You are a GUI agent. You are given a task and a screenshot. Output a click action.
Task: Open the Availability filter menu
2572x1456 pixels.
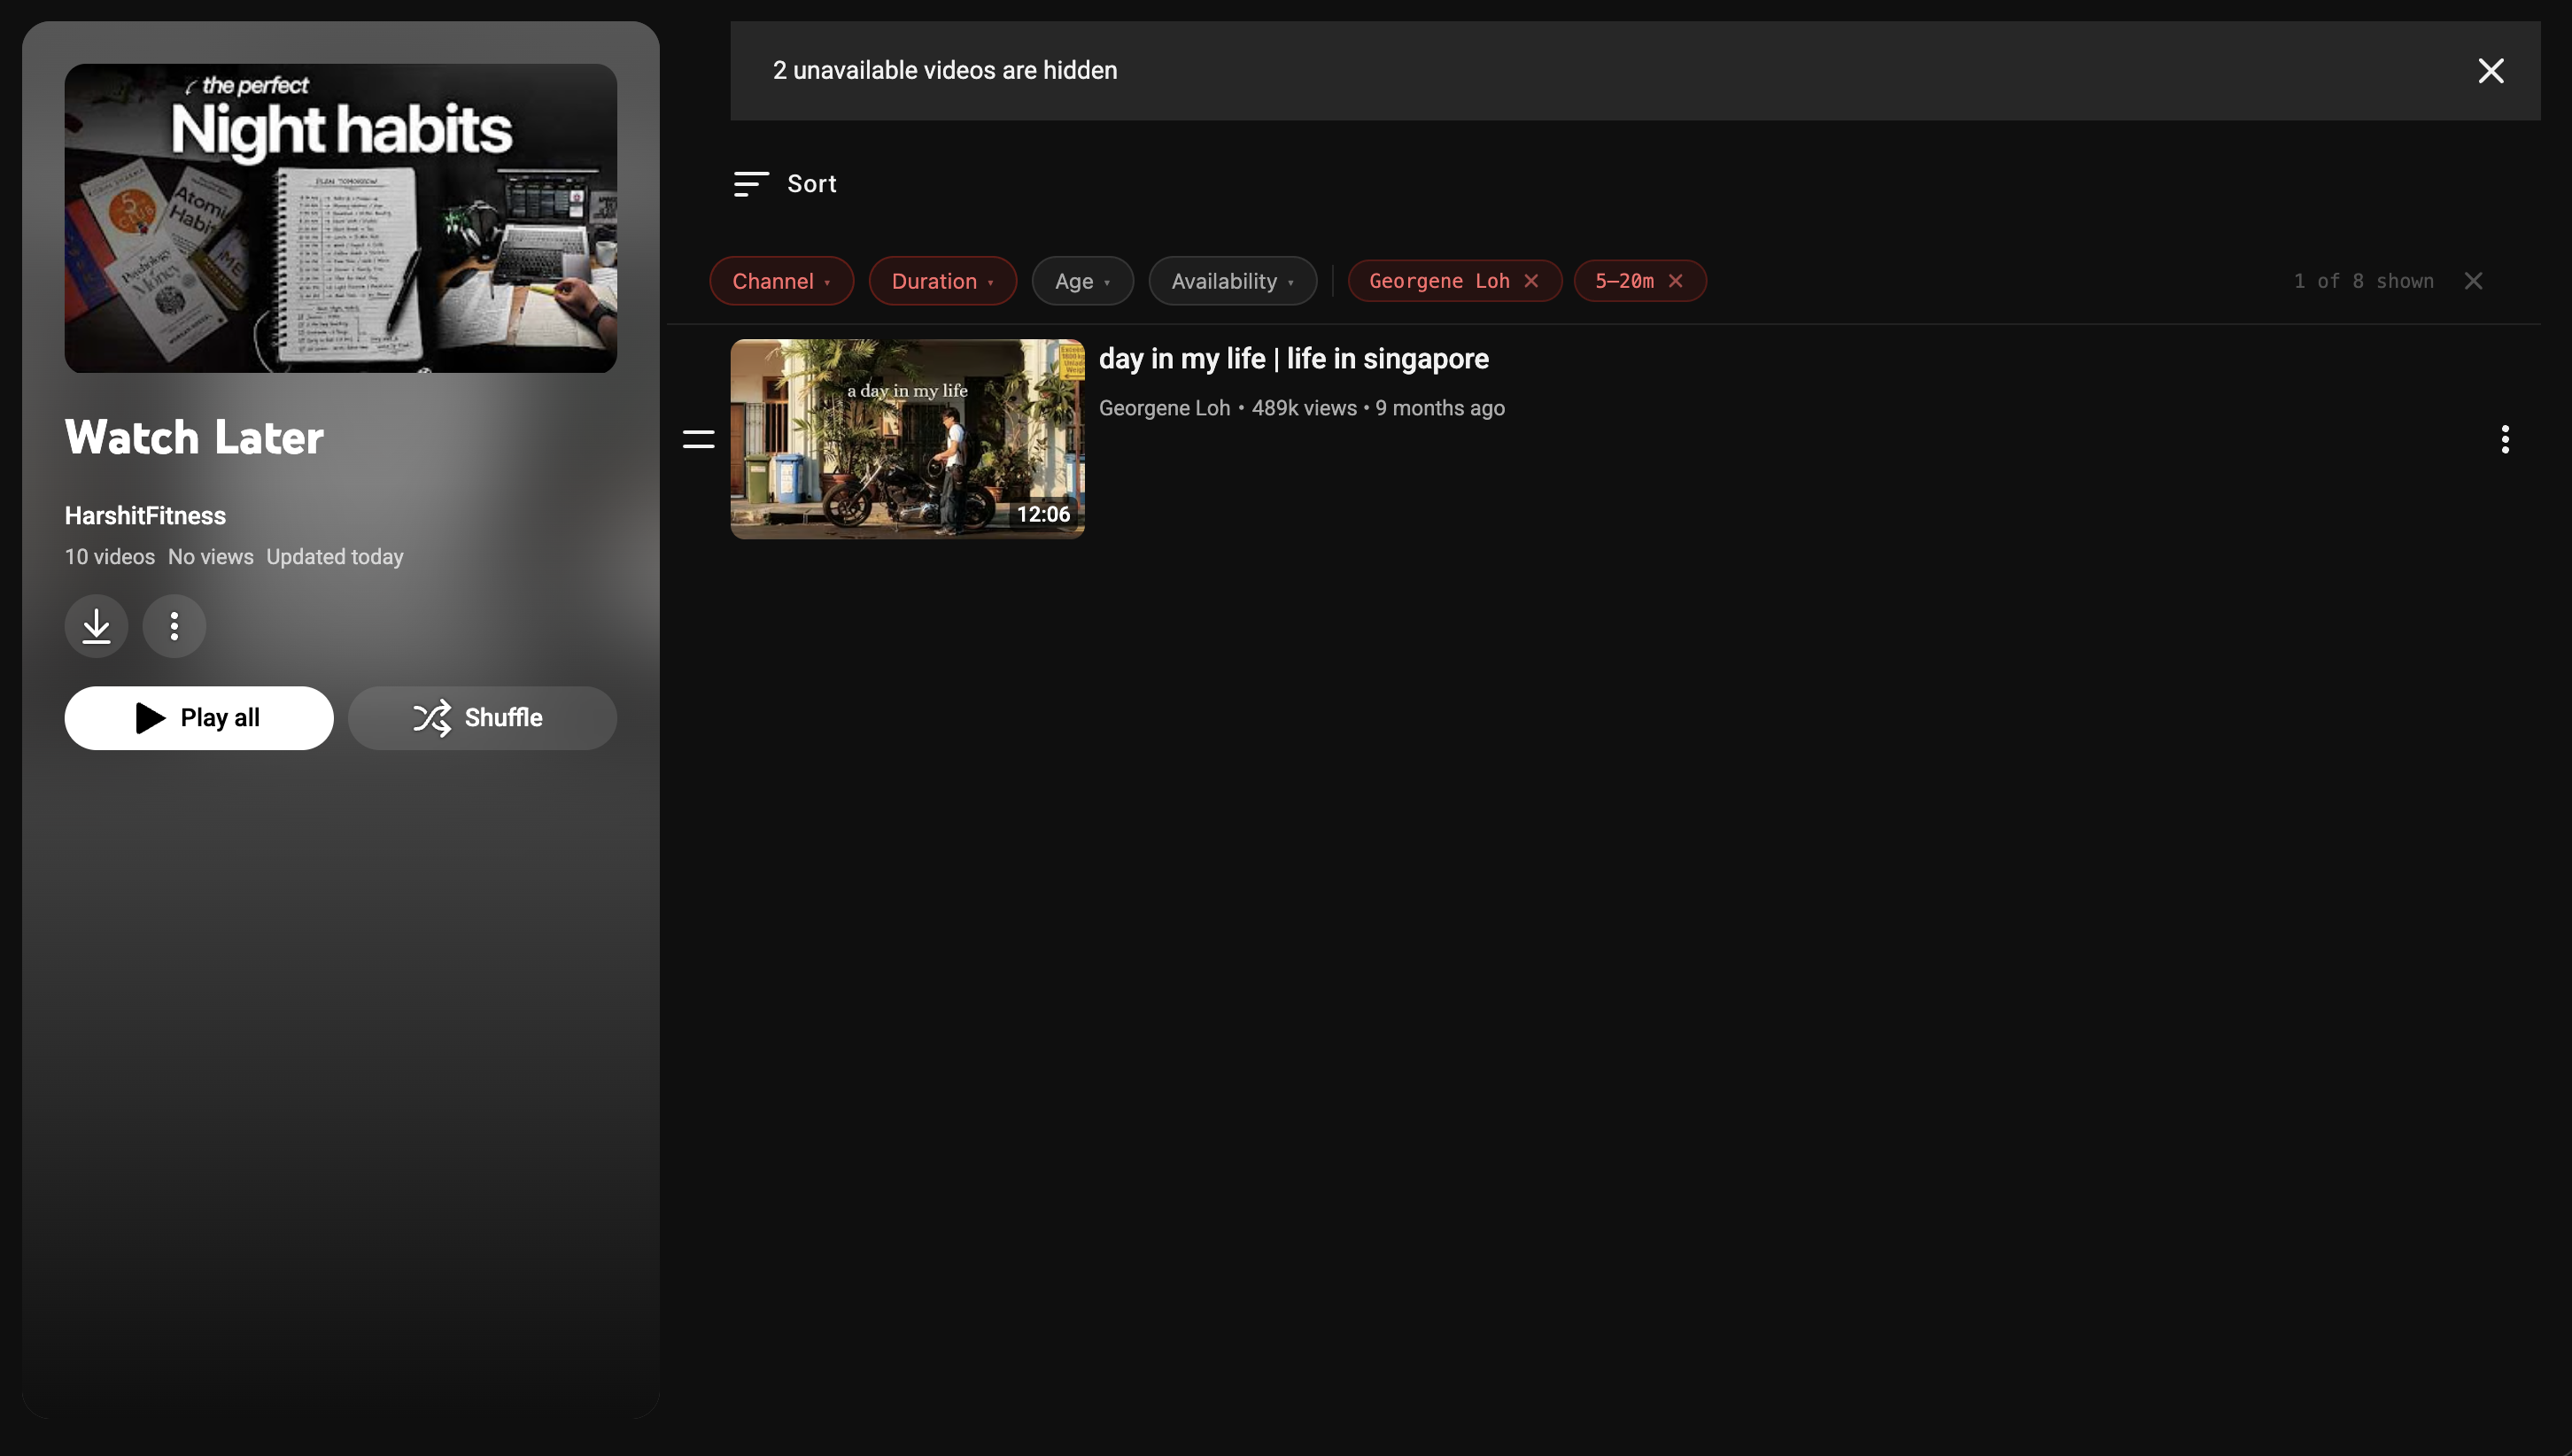(1233, 281)
